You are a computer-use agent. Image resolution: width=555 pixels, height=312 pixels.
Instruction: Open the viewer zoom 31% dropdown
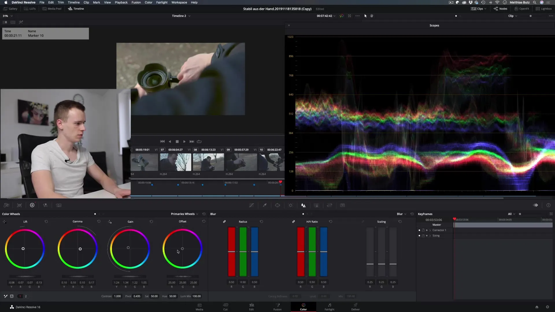tap(8, 16)
